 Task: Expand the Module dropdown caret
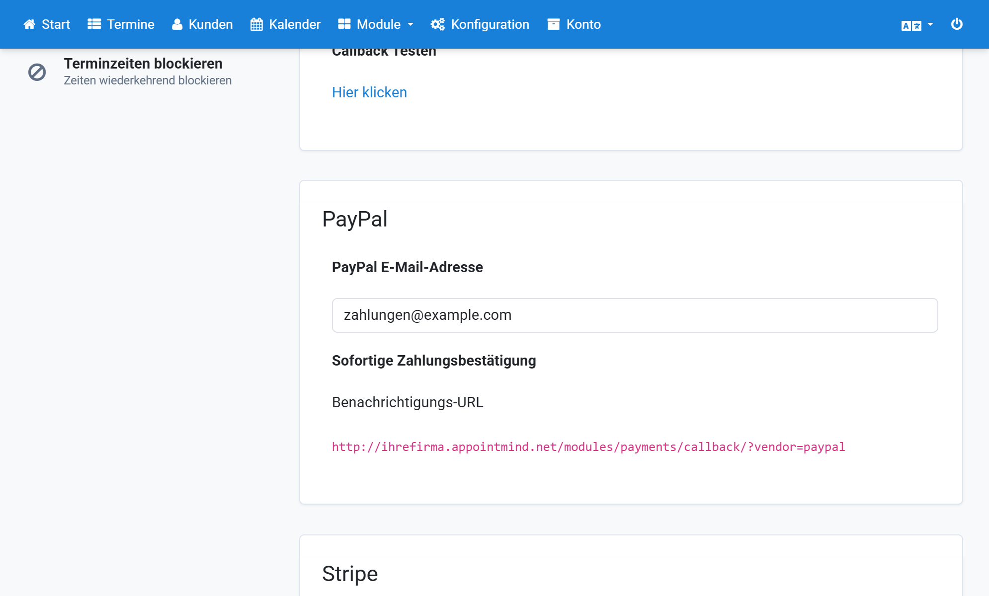411,24
